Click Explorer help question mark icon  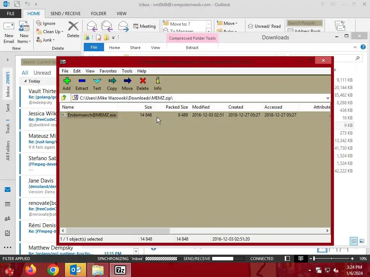363,47
